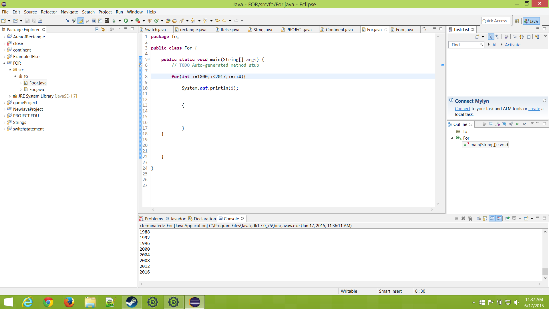
Task: Toggle Hide Fields in Outline view
Action: (x=504, y=124)
